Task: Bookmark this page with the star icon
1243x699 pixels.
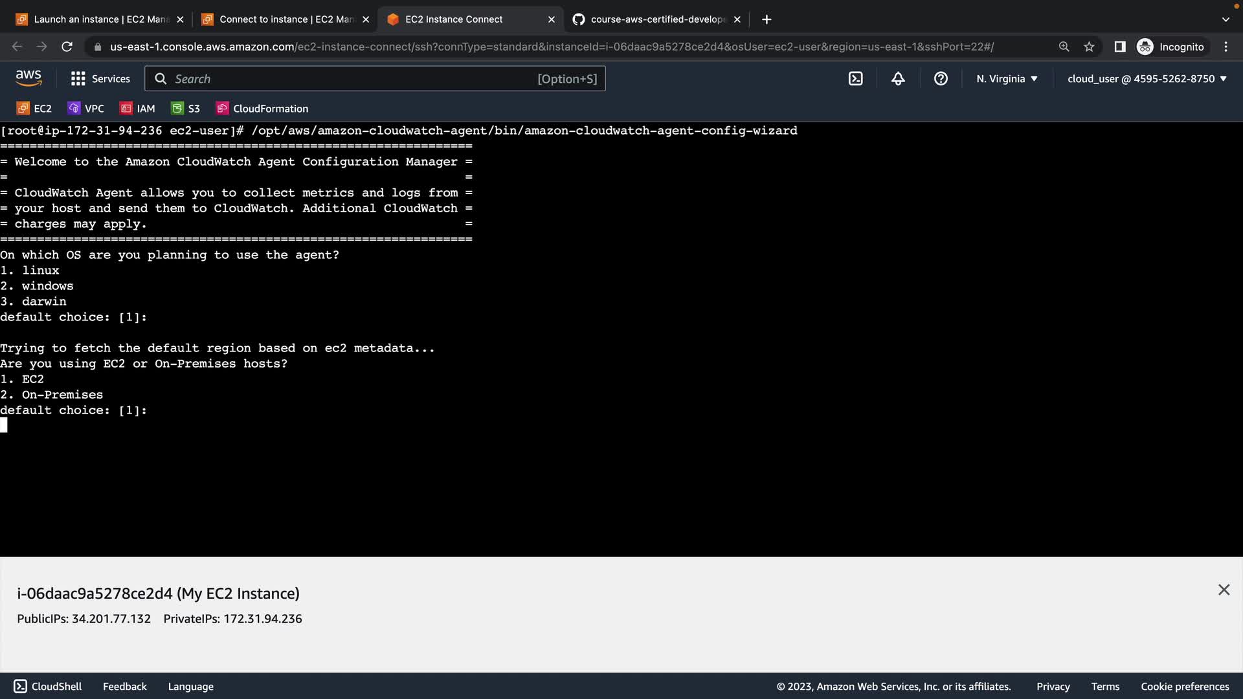Action: pyautogui.click(x=1089, y=47)
